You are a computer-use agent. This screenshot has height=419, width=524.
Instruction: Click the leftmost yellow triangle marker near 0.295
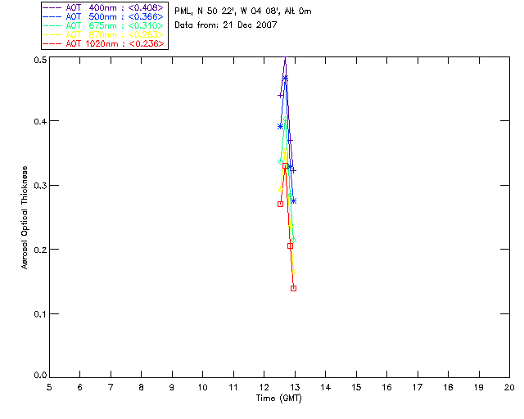(x=280, y=189)
